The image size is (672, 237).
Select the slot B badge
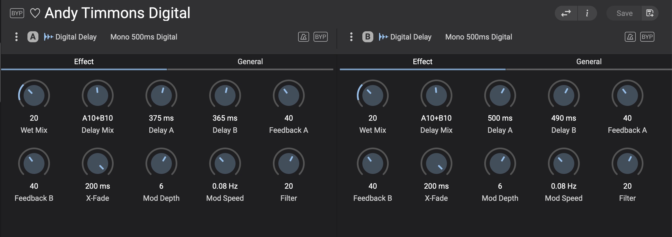pos(368,37)
